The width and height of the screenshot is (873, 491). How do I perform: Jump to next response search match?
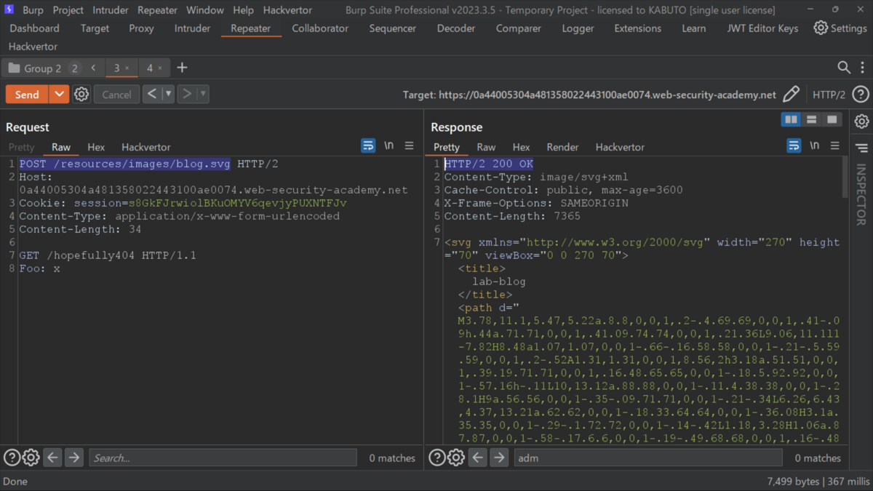[x=499, y=458]
